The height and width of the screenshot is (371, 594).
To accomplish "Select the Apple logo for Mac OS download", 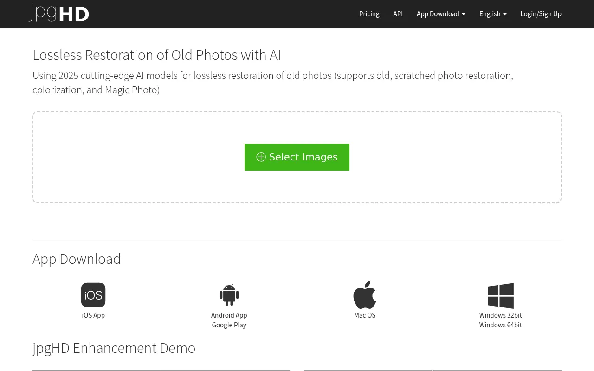I will pos(364,295).
